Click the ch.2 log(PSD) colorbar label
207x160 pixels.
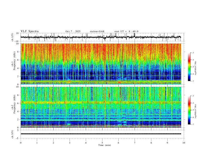[195, 111]
